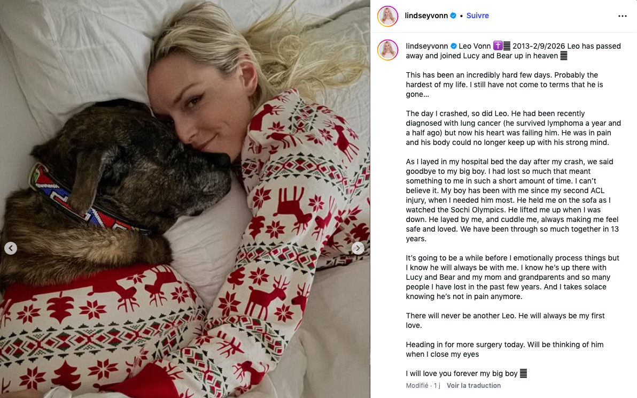Click the emoji placeholder after "my big boy"
This screenshot has width=637, height=398.
coord(523,373)
